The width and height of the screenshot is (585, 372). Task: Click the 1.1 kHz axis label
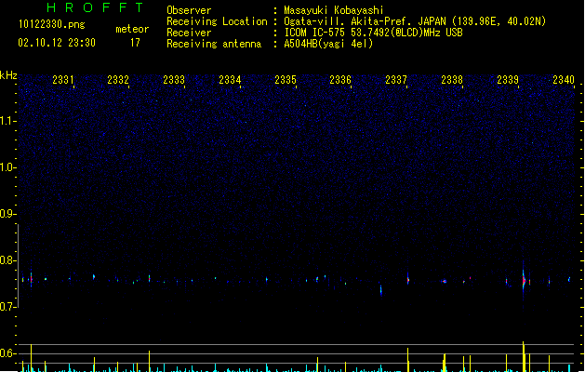tap(7, 121)
